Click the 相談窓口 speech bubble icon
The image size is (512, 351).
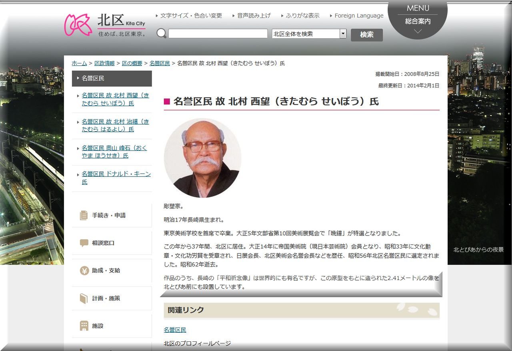[x=84, y=243]
